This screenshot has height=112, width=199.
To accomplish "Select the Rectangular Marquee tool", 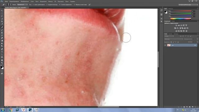I will pyautogui.click(x=2, y=13).
